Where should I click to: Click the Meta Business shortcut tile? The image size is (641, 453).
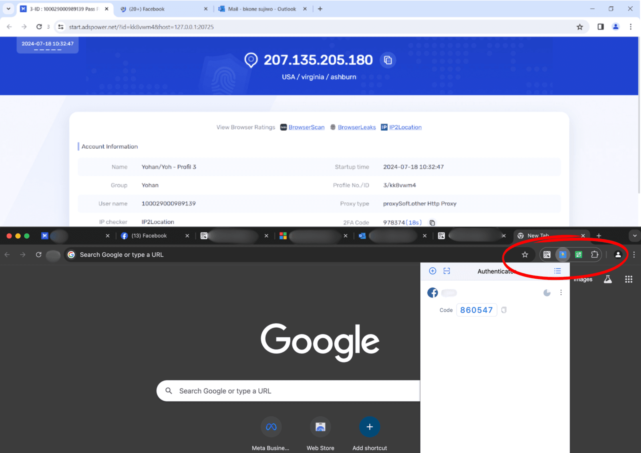(271, 427)
